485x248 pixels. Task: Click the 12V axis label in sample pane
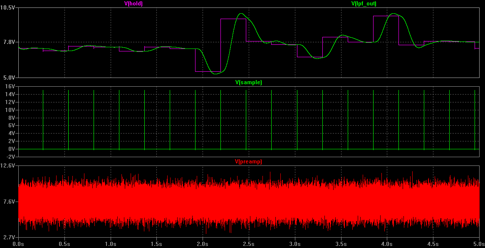point(11,102)
